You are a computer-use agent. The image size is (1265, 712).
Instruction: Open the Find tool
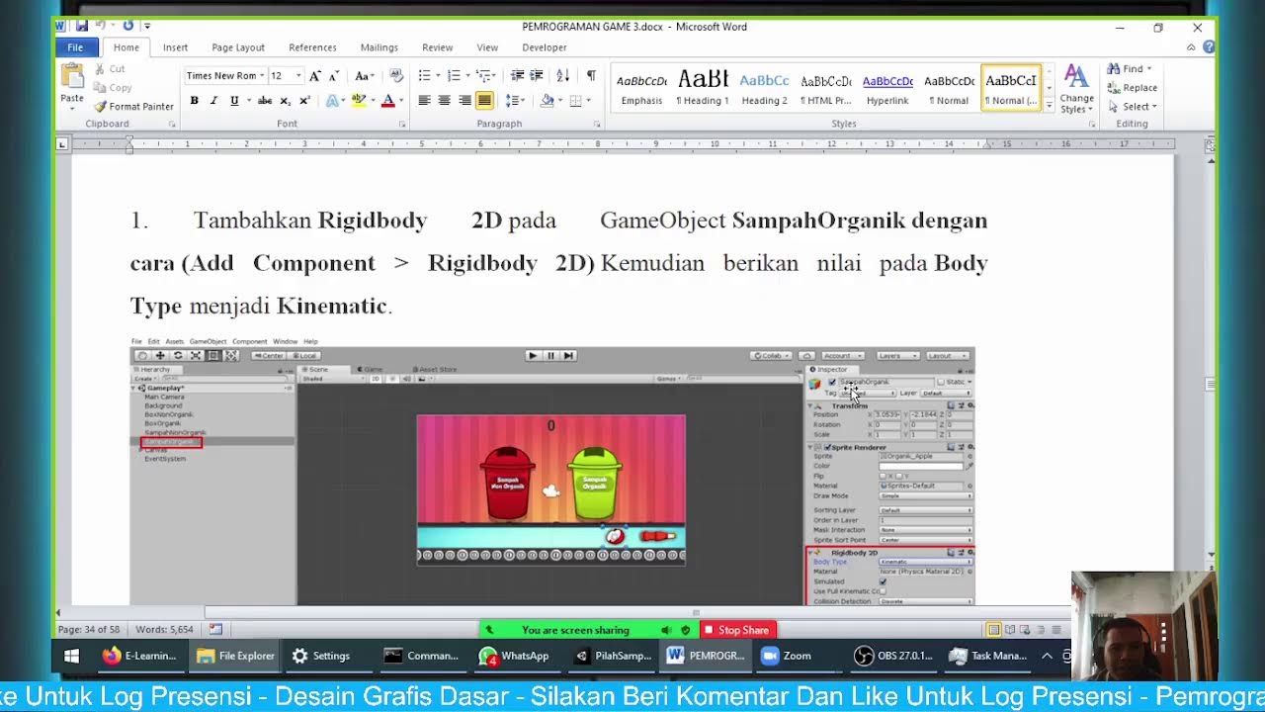click(x=1128, y=69)
